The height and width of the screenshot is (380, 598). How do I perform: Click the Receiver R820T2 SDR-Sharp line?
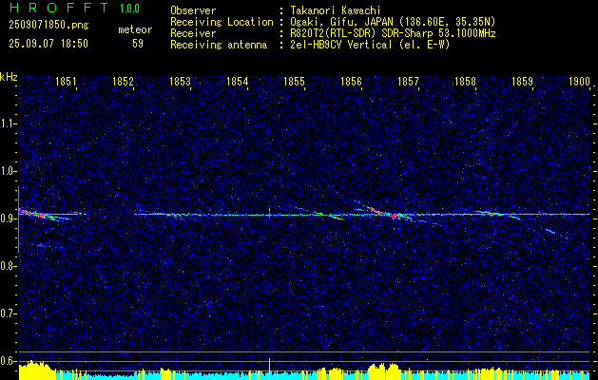tap(393, 33)
